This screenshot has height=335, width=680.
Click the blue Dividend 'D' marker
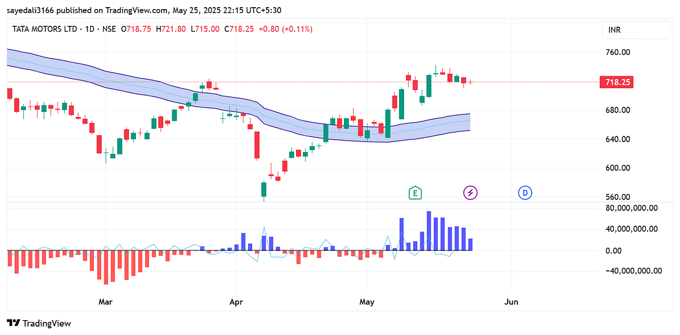pyautogui.click(x=525, y=193)
